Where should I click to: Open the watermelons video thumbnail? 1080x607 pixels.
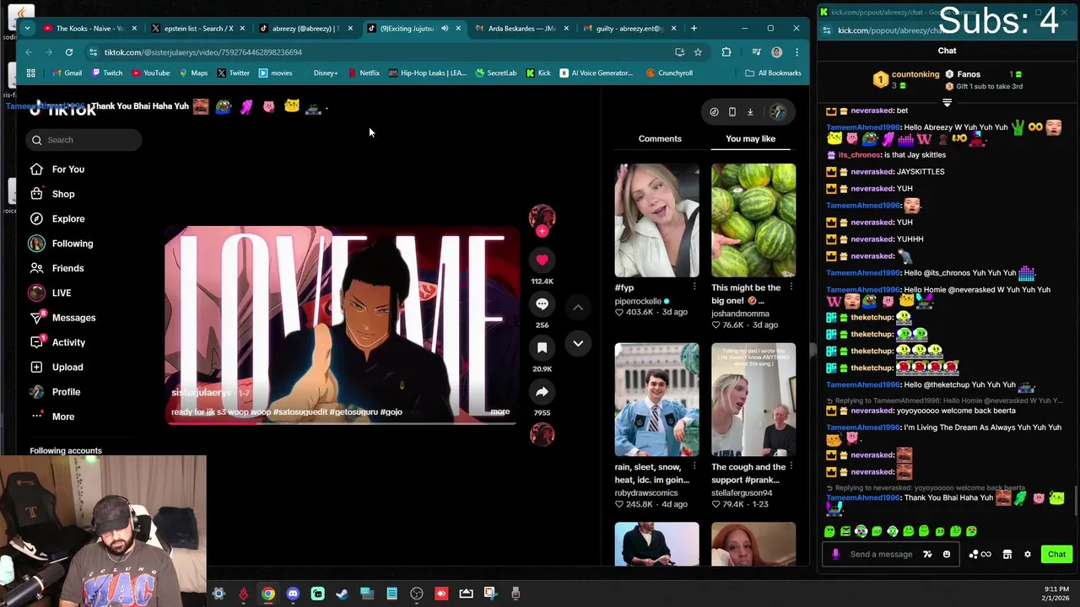(x=753, y=220)
